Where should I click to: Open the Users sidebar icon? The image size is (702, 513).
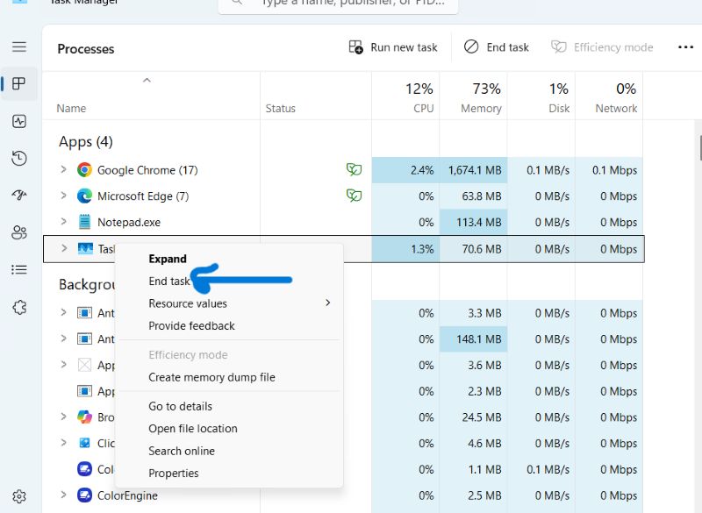tap(19, 232)
